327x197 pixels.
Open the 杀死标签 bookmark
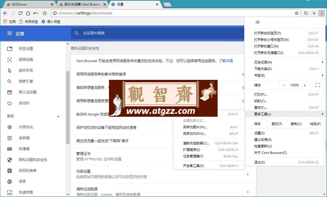[x=29, y=21]
